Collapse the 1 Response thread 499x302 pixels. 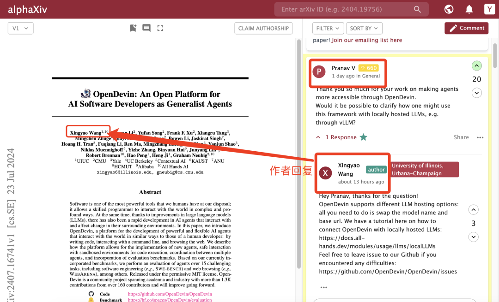[318, 137]
